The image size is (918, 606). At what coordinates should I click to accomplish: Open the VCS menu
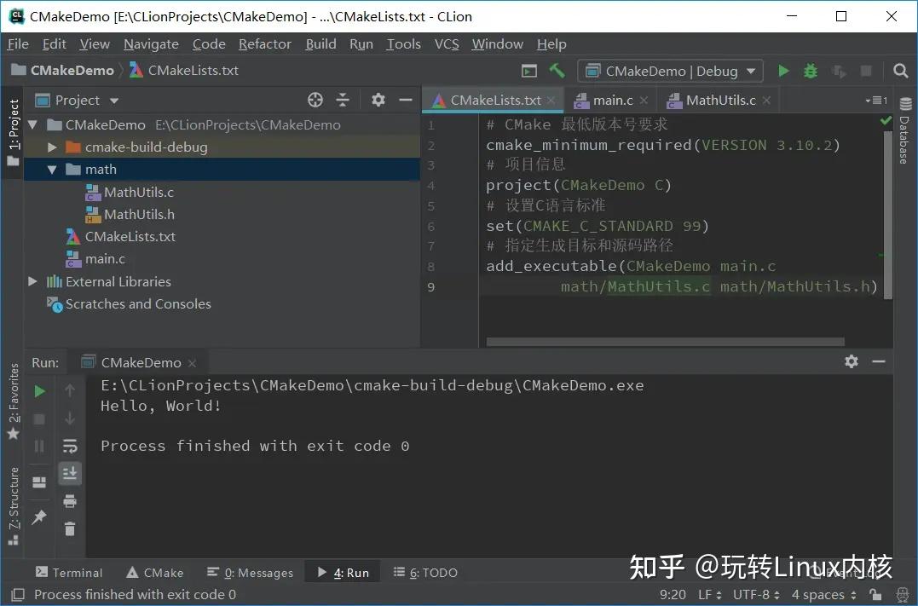point(447,44)
